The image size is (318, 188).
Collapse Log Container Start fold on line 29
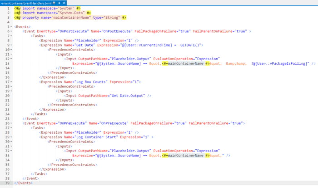click(x=11, y=137)
